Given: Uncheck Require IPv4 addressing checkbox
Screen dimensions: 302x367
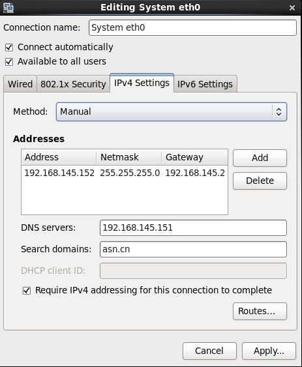Looking at the screenshot, I should (27, 291).
